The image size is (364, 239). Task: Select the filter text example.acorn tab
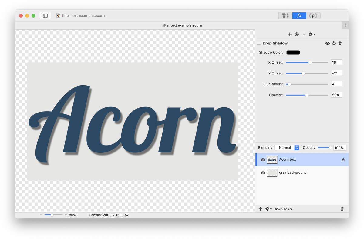(182, 25)
